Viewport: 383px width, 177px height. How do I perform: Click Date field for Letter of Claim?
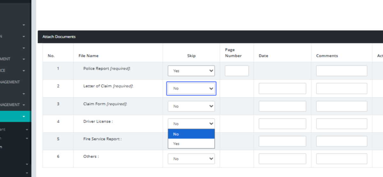click(282, 88)
